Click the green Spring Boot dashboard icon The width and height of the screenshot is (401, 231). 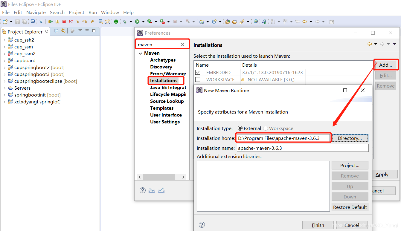[x=116, y=22]
